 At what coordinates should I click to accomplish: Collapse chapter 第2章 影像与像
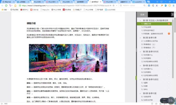point(140,38)
